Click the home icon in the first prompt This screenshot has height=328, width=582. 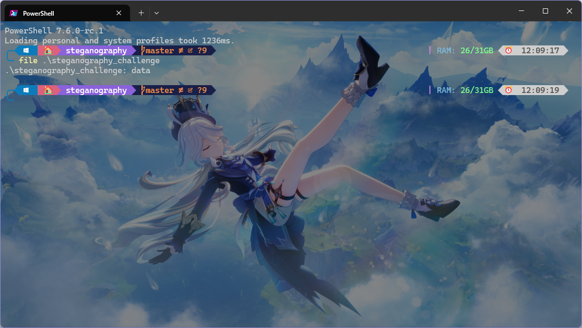tap(47, 51)
